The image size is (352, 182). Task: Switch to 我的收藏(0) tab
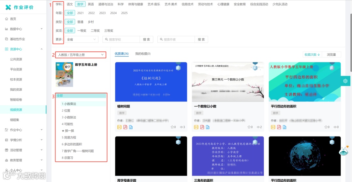pyautogui.click(x=143, y=54)
